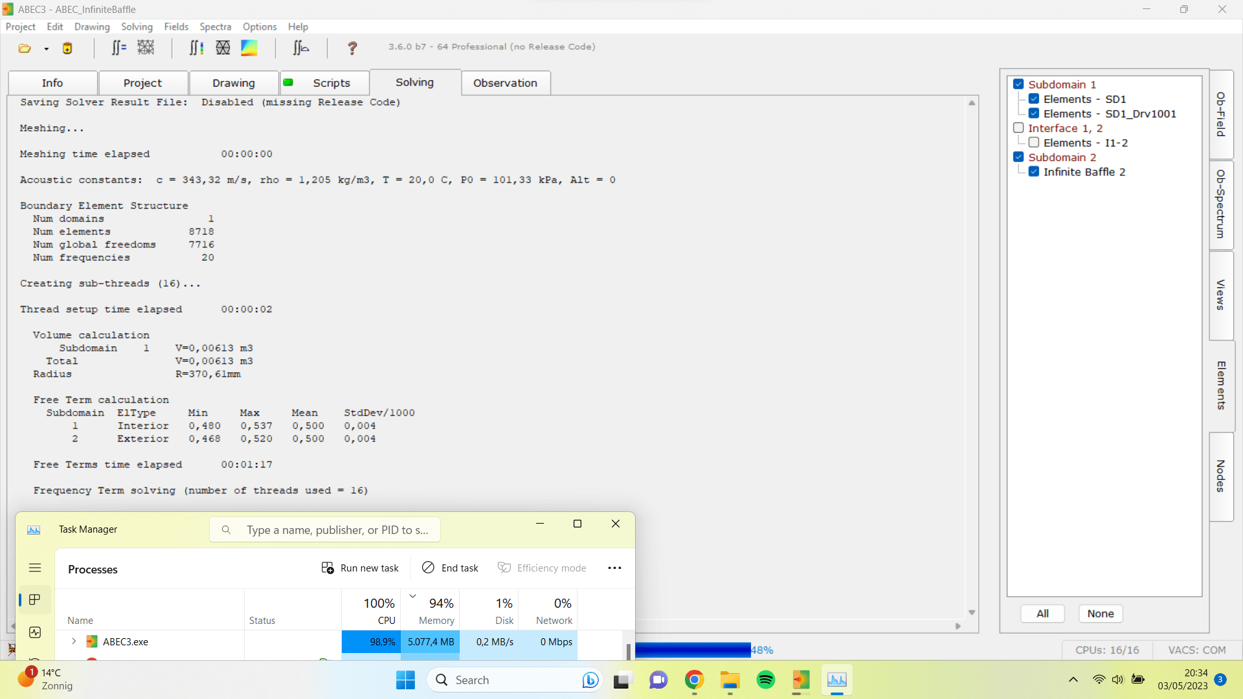Click the All button
This screenshot has width=1243, height=699.
click(1042, 614)
